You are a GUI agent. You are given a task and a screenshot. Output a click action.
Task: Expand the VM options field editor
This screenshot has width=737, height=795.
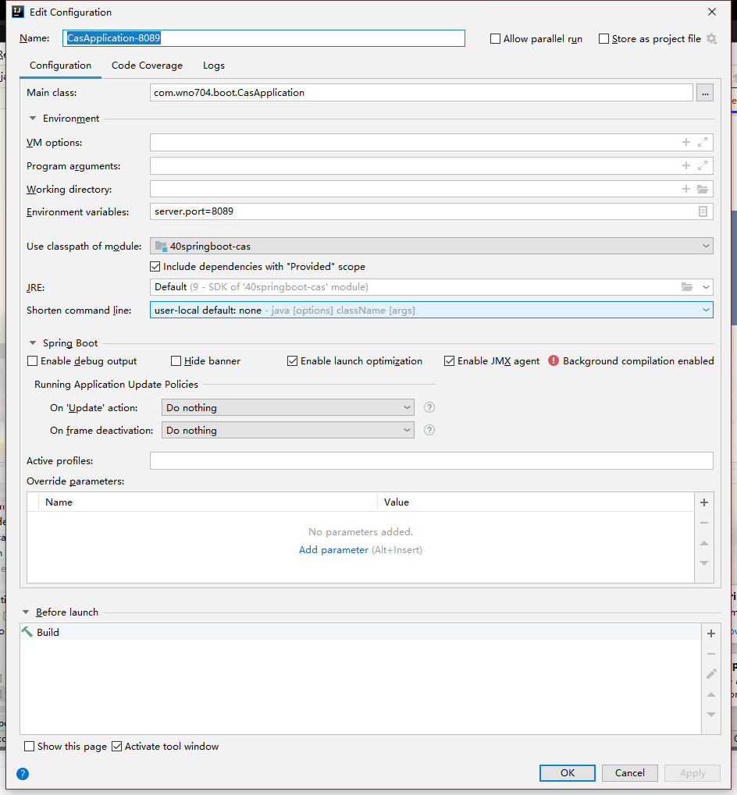[x=703, y=143]
